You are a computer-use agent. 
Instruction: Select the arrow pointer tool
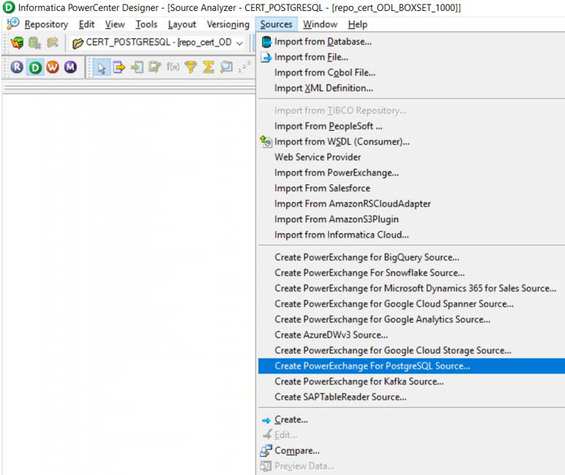[x=102, y=67]
